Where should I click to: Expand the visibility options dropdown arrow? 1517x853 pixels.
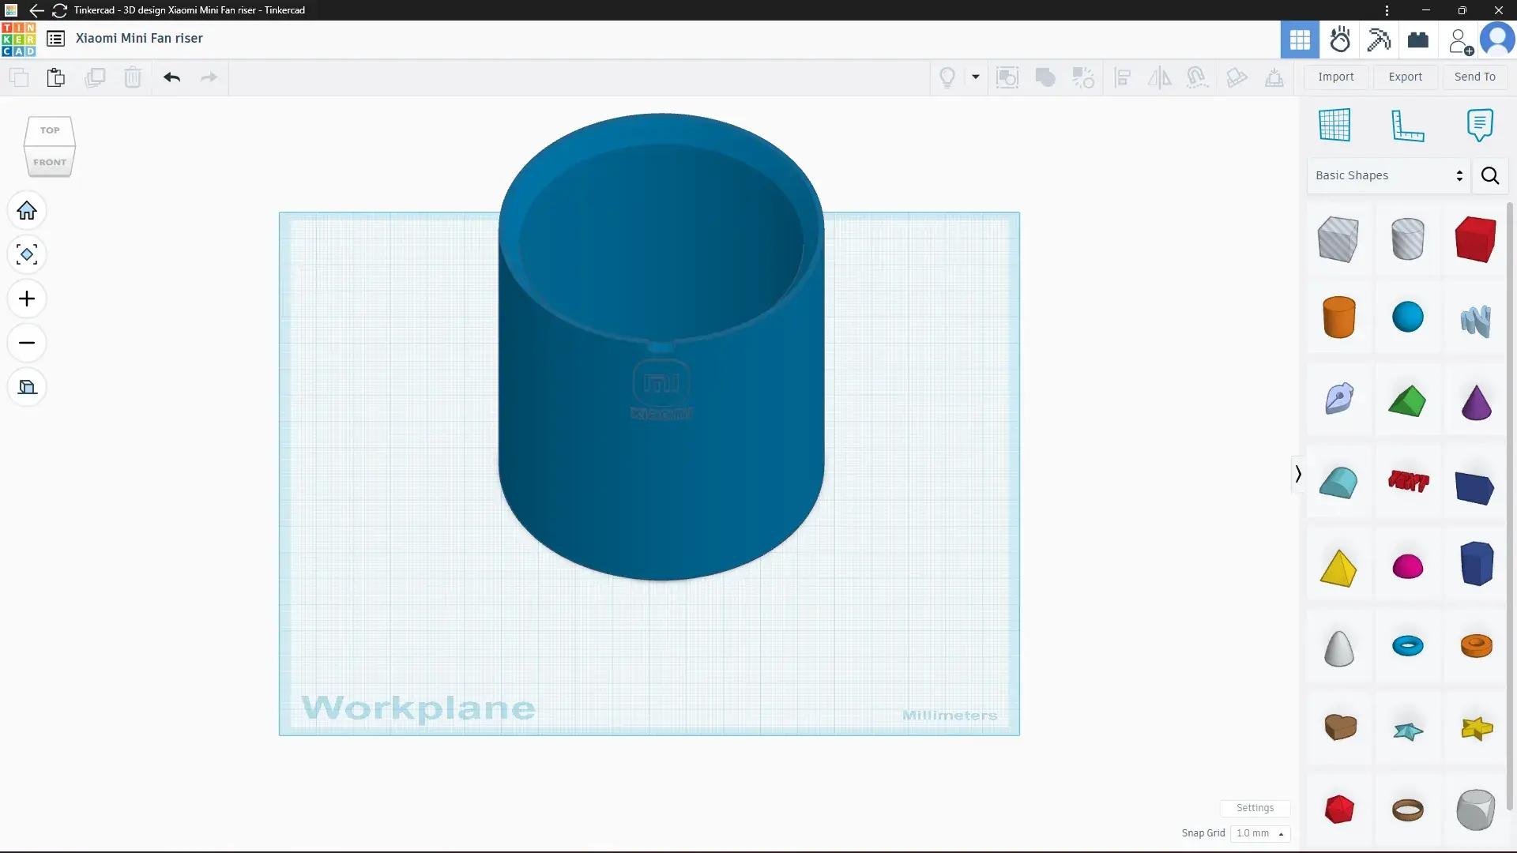976,77
